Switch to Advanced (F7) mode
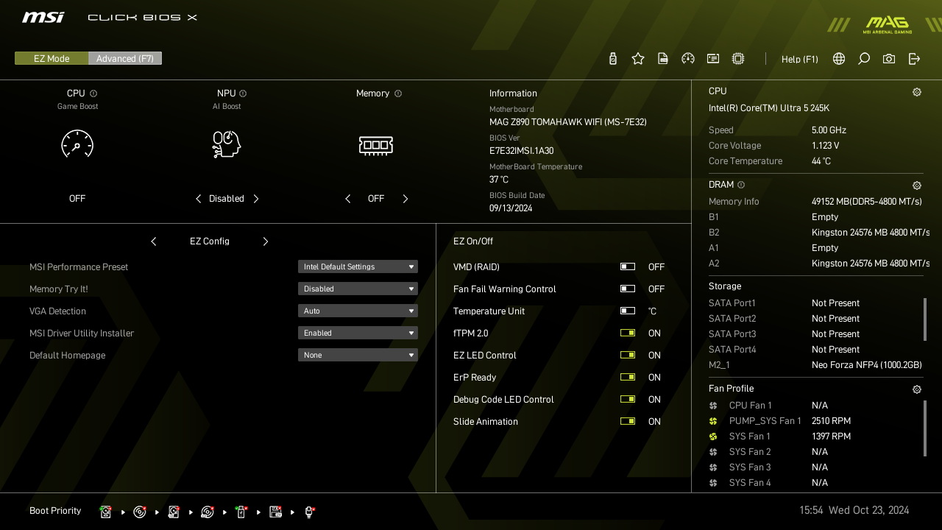942x530 pixels. 125,58
